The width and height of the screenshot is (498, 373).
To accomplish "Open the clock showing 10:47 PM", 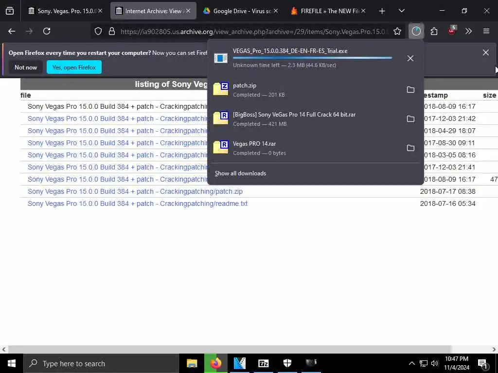I will [457, 363].
